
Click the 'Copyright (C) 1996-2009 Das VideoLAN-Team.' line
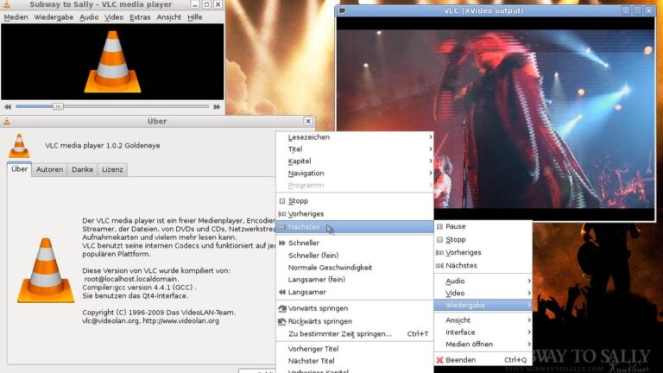coord(159,313)
